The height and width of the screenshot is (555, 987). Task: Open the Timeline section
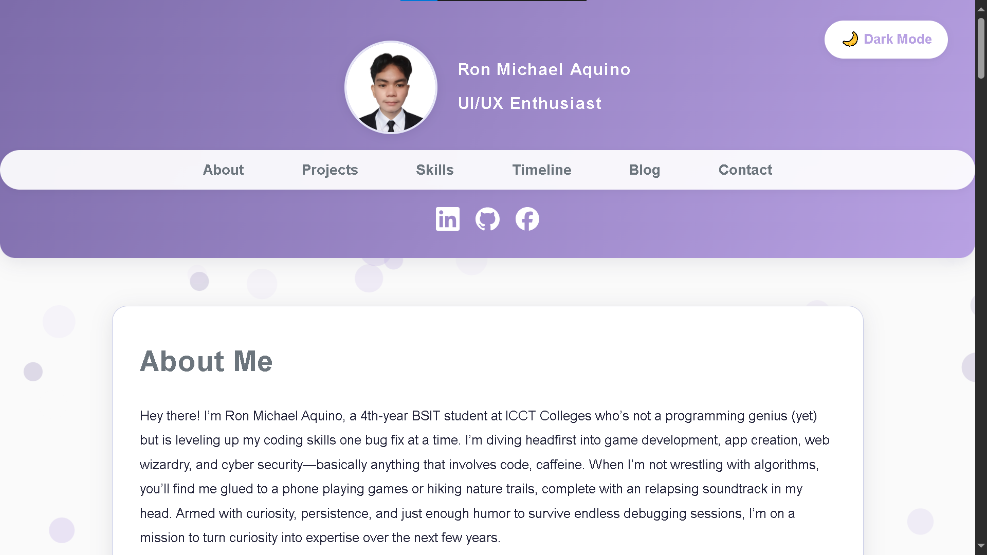tap(542, 170)
